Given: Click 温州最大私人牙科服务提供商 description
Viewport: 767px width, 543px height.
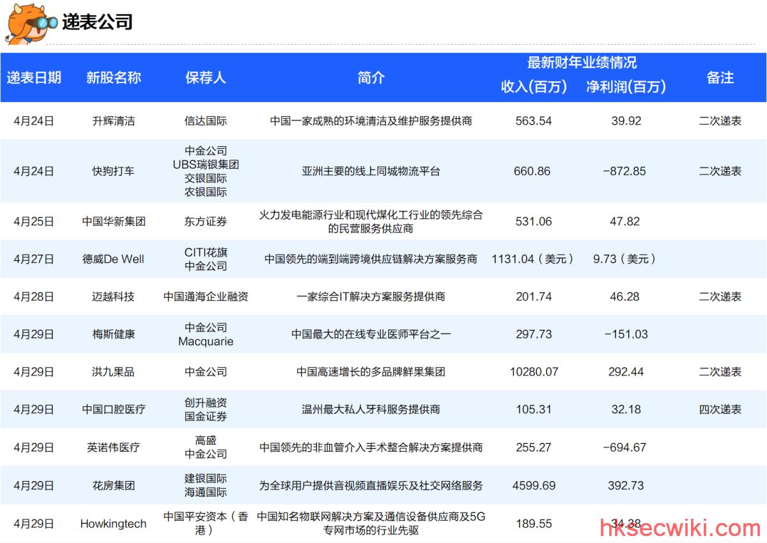Looking at the screenshot, I should [371, 409].
